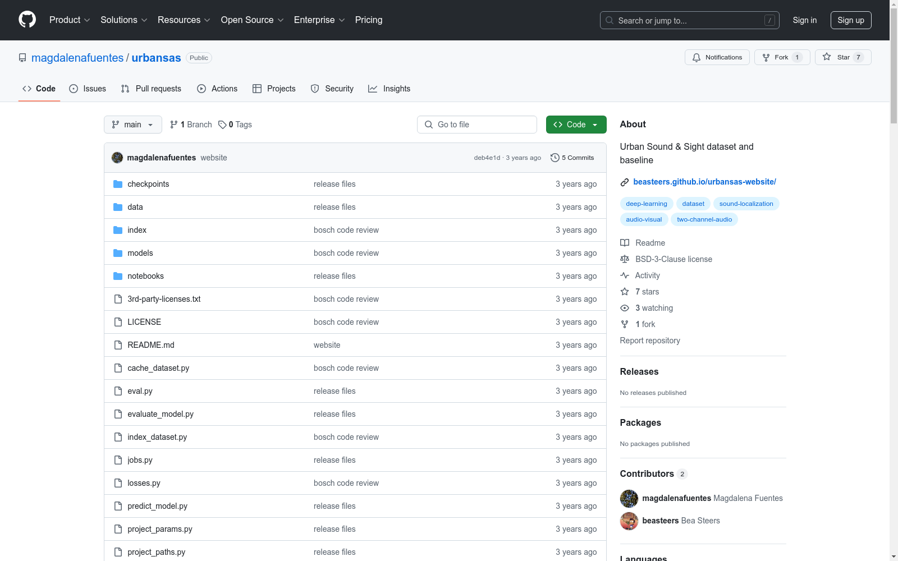898x561 pixels.
Task: Click the checkpoints folder icon
Action: 118,184
